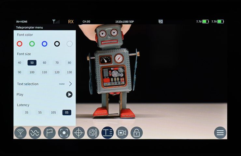Select the focus frame icon
Viewport: 241px width, 156px height.
point(64,133)
